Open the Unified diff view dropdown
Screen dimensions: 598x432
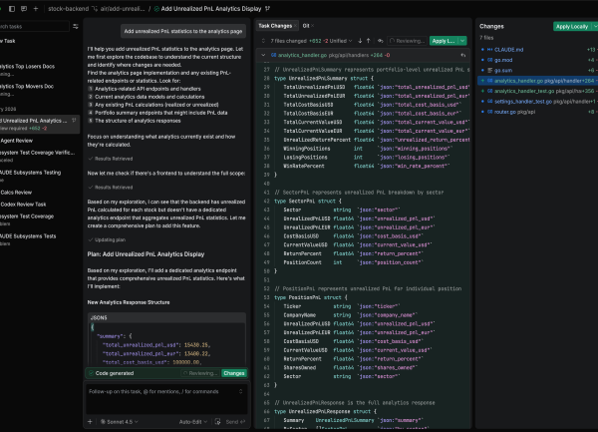(x=341, y=41)
